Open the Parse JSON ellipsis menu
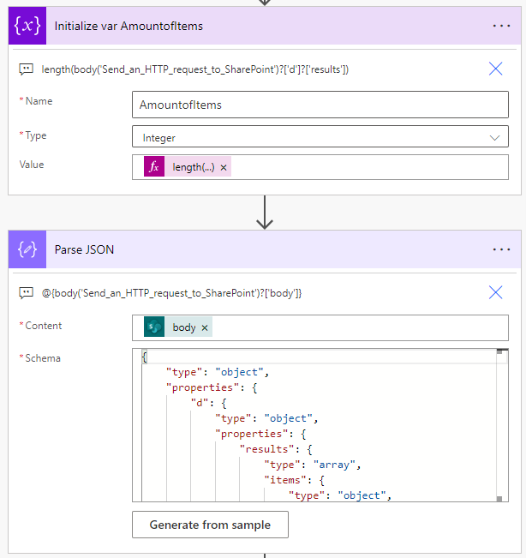Viewport: 526px width, 558px height. pos(501,249)
